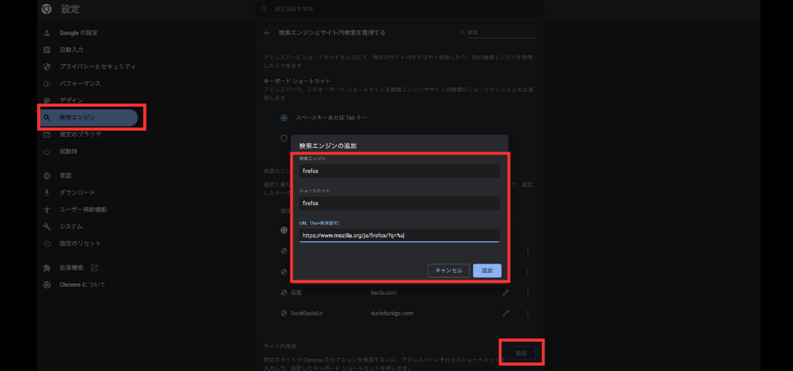Click the 追加 button in サイト内検索 section
Image resolution: width=793 pixels, height=371 pixels.
tap(521, 352)
